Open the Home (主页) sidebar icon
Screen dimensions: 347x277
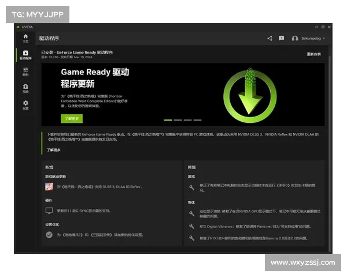tap(25, 38)
